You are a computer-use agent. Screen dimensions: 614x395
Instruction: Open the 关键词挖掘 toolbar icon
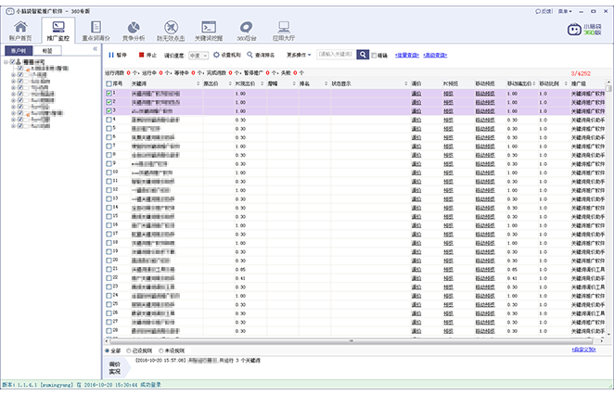[210, 32]
